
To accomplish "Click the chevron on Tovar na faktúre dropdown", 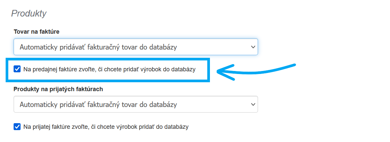I will click(253, 47).
